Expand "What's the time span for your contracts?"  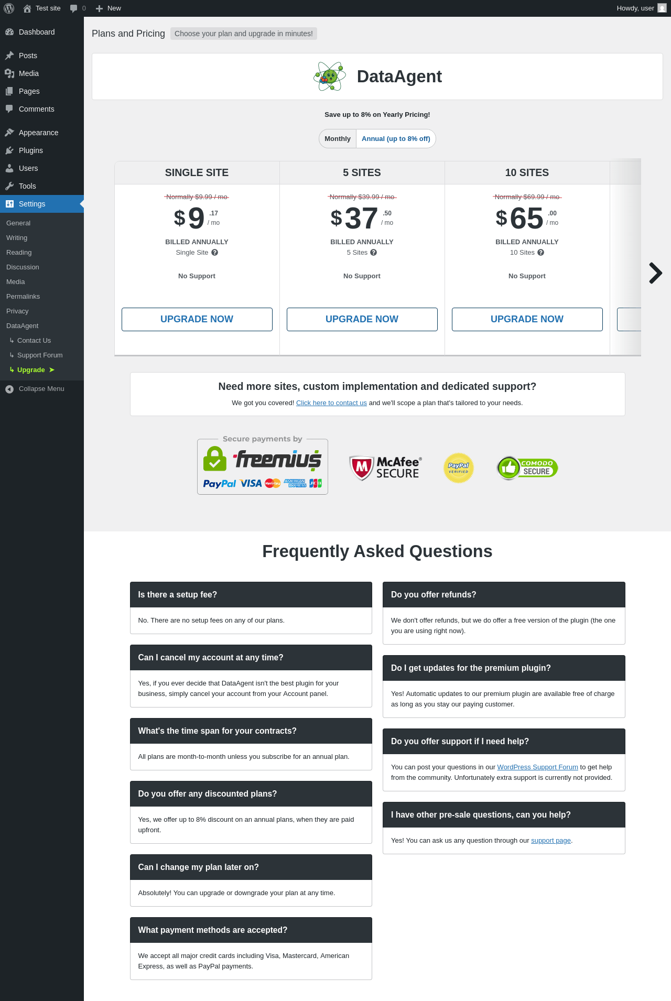click(x=251, y=731)
